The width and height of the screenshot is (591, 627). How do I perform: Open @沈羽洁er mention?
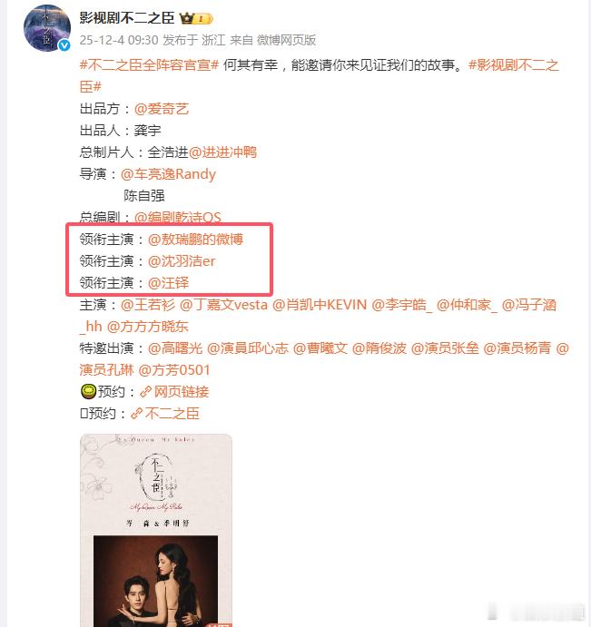click(182, 261)
